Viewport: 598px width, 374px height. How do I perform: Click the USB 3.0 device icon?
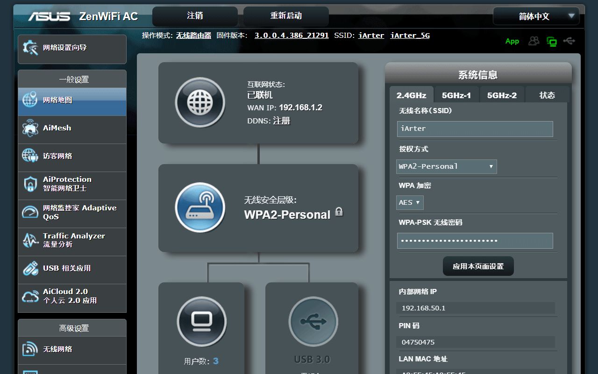point(313,321)
